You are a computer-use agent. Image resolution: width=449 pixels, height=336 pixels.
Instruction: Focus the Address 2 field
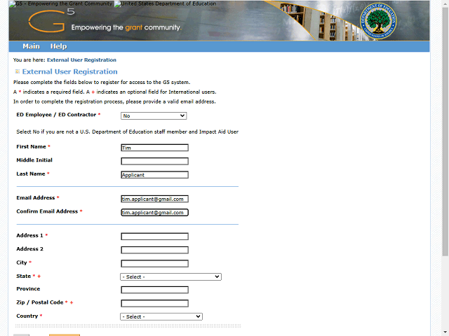click(154, 250)
